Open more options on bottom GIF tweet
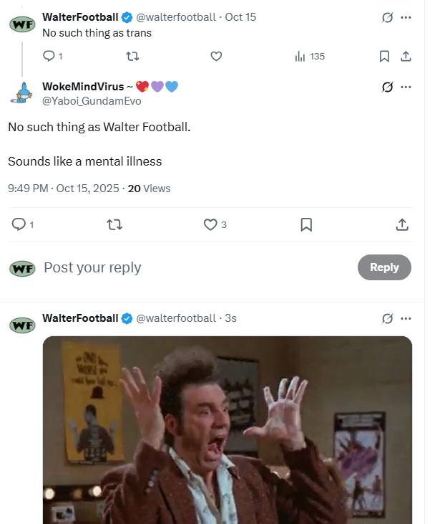The image size is (440, 524). [x=406, y=318]
